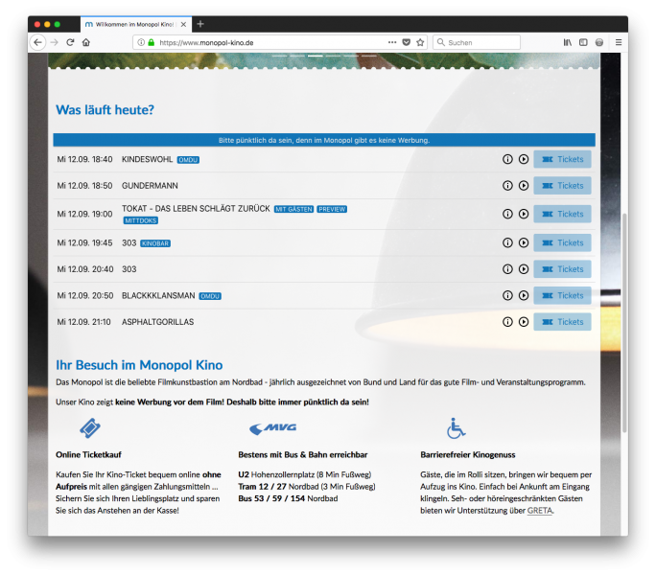Image resolution: width=656 pixels, height=575 pixels.
Task: Show info for BLACKKKLANSMAN screening
Action: pos(507,296)
